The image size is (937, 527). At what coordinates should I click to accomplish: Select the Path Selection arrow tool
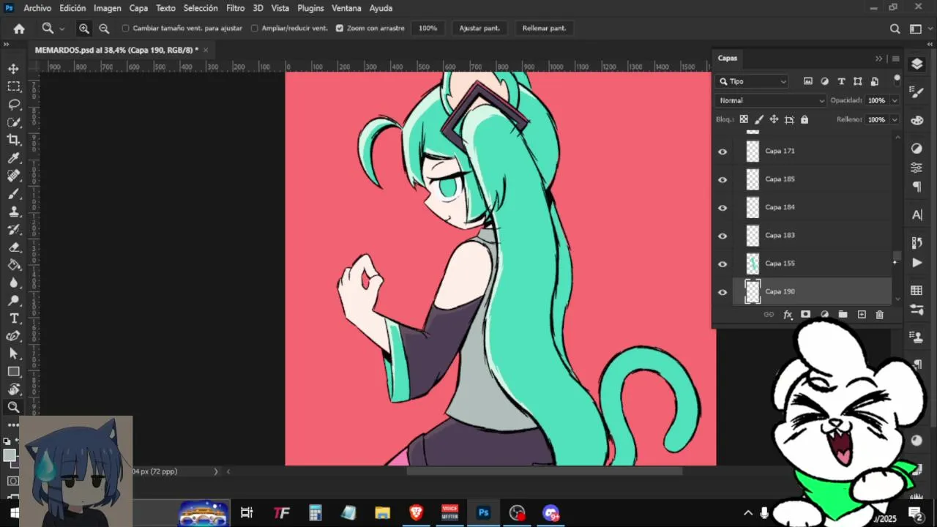tap(13, 354)
